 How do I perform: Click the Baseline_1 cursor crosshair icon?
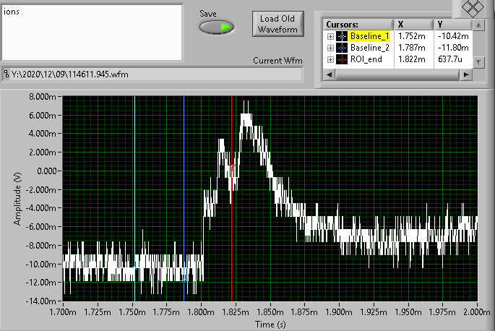342,36
